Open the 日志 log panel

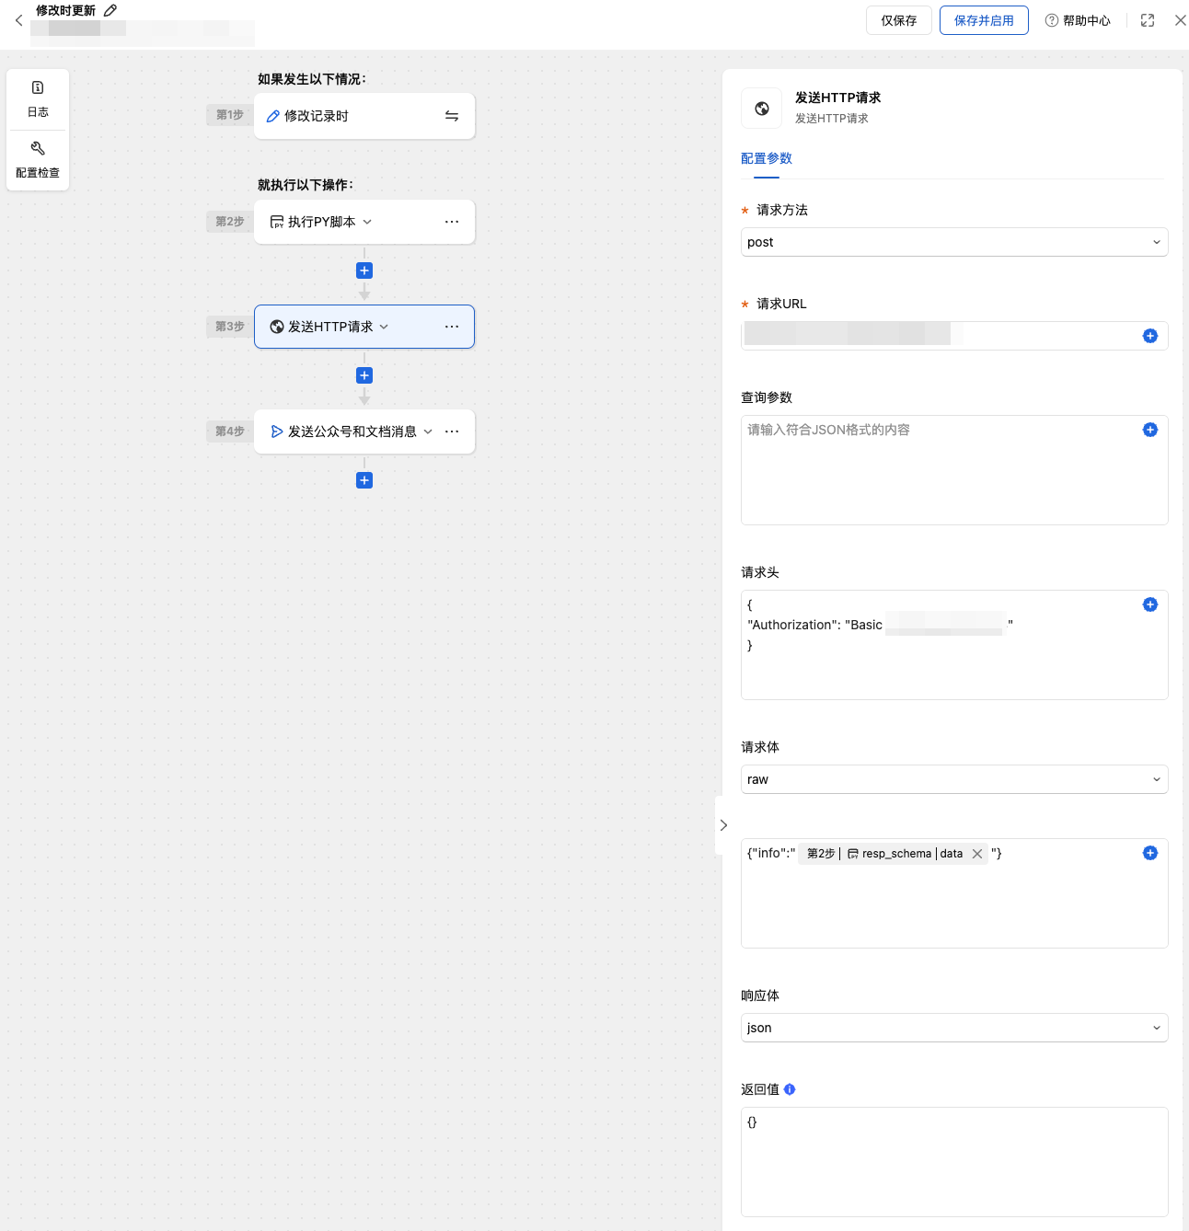38,99
